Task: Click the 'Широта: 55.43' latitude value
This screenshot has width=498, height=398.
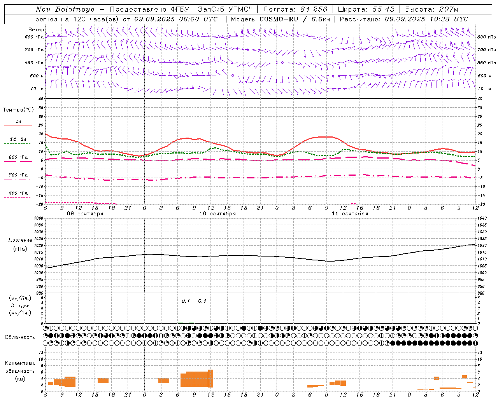Action: coord(366,9)
